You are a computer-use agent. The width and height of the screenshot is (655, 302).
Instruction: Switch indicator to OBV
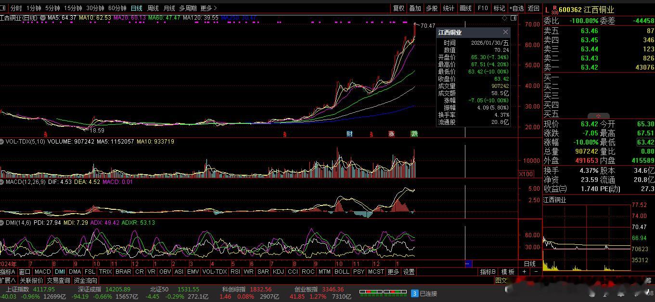click(165, 272)
